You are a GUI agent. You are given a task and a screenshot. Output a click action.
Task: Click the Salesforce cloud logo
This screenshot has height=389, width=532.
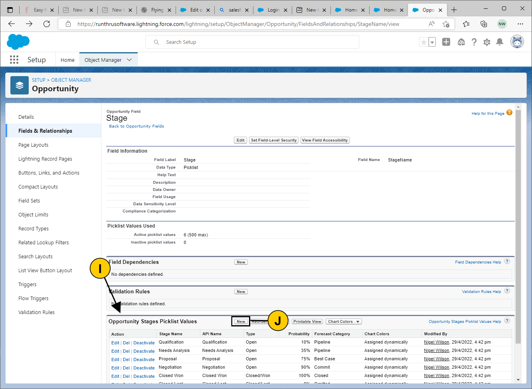tap(18, 42)
